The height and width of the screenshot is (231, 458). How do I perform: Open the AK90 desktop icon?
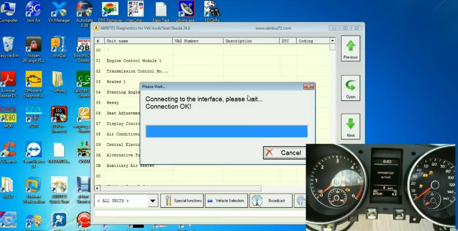(8, 117)
